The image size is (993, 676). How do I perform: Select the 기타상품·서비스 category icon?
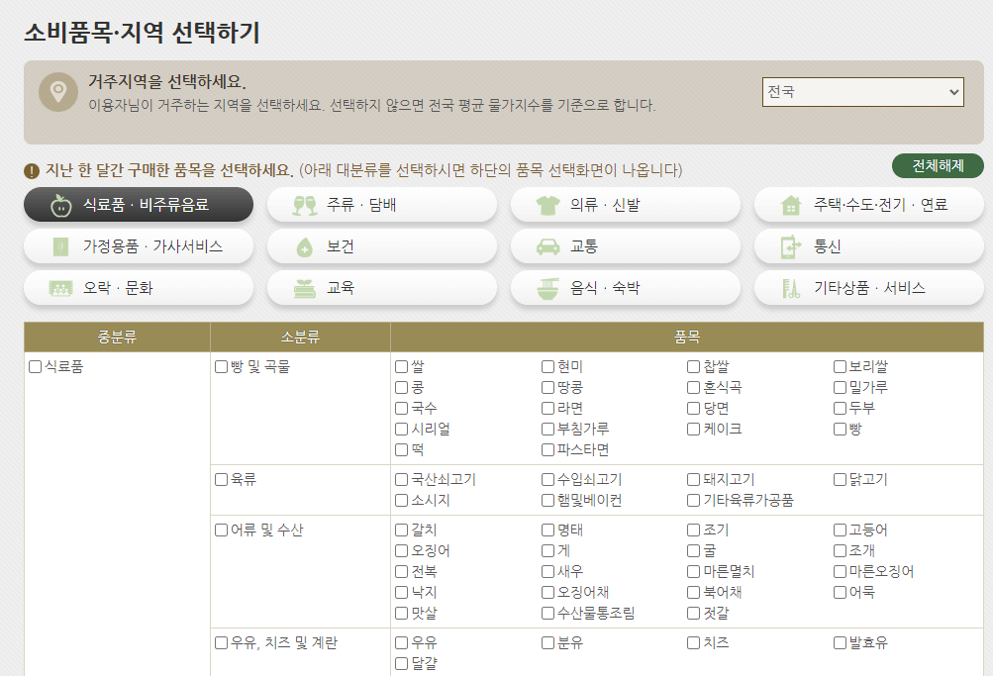coord(789,287)
